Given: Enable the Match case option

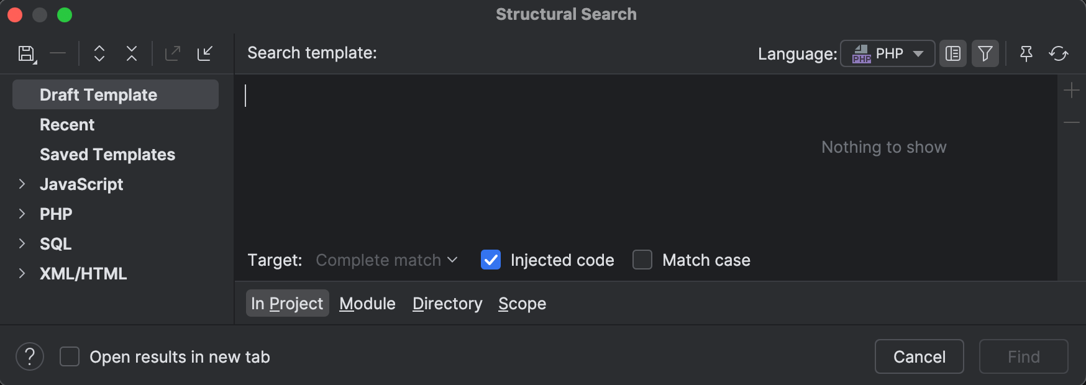Looking at the screenshot, I should [642, 260].
